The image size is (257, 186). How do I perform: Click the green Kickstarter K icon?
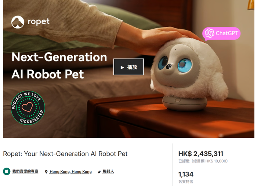[x=7, y=172]
